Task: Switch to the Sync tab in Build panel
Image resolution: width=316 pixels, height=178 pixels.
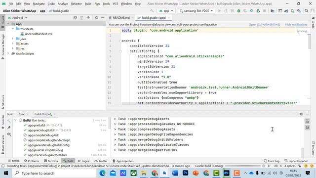Action: 22,114
